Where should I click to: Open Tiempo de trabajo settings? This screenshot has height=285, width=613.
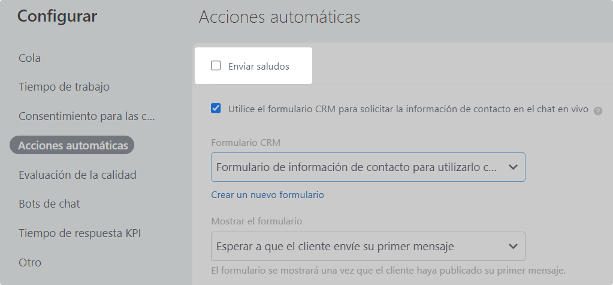[64, 87]
